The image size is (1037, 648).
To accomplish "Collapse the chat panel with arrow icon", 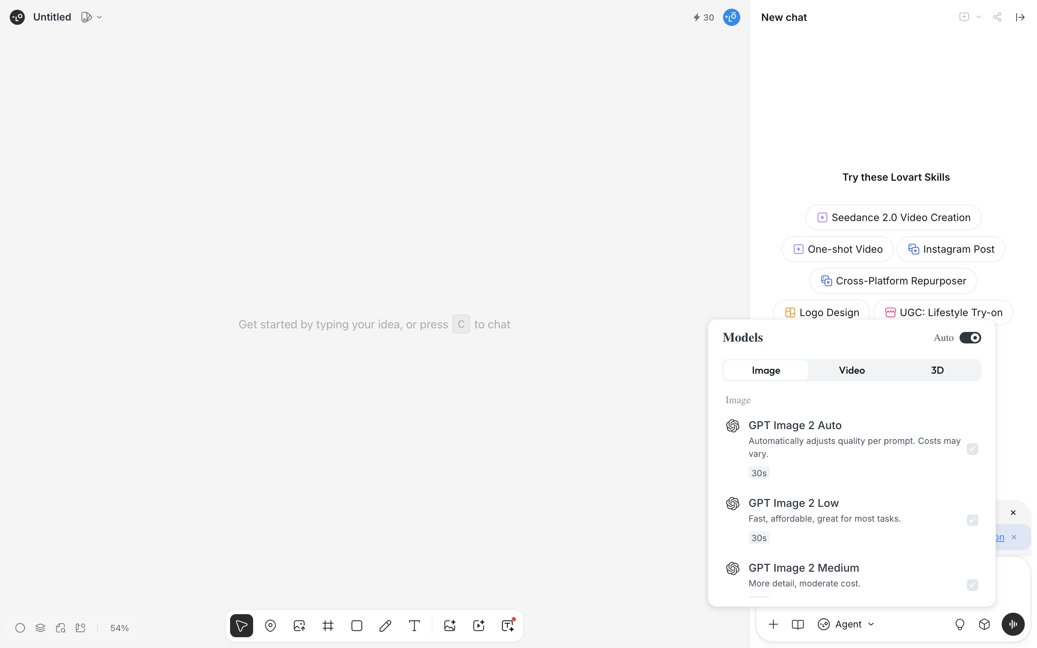I will (1020, 17).
